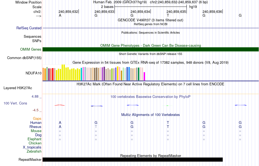Select the Rhesus species label
This screenshot has width=259, height=166.
click(x=35, y=127)
